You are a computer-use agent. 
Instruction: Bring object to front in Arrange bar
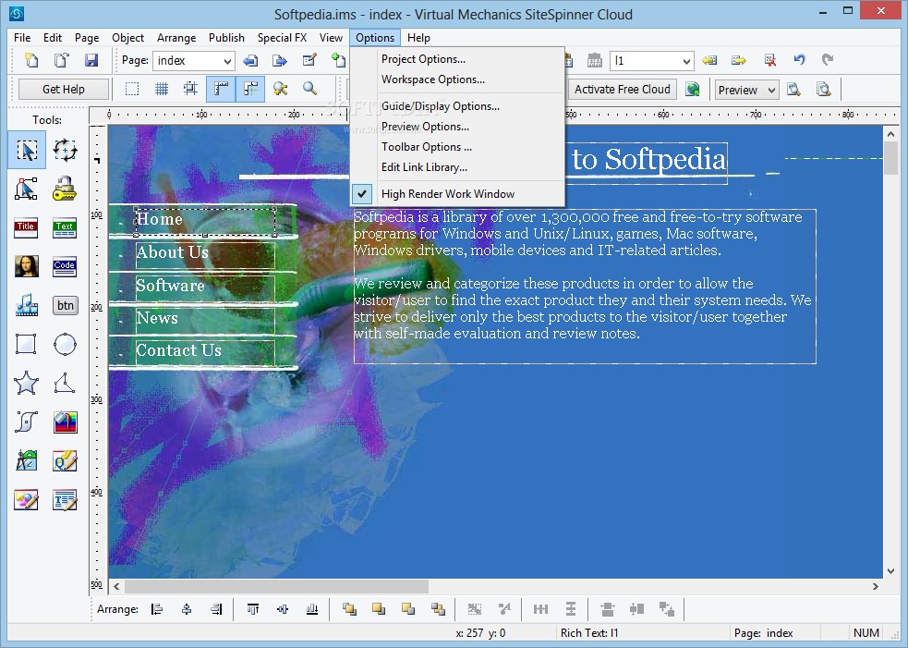point(349,608)
